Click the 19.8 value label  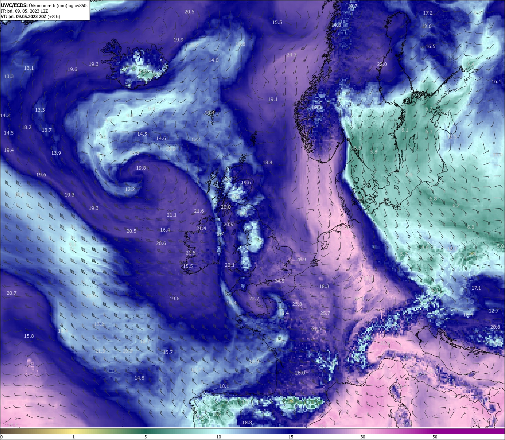[141, 168]
